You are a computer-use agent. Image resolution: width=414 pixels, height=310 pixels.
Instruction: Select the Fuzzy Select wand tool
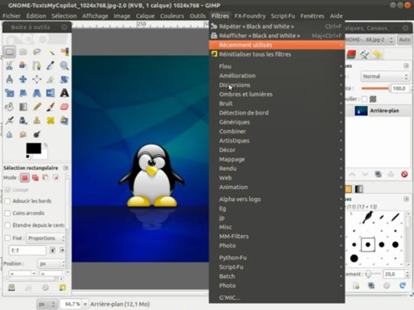tap(51, 52)
